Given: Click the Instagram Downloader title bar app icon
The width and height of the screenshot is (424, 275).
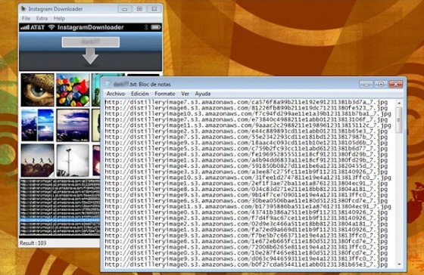Looking at the screenshot, I should click(x=23, y=8).
